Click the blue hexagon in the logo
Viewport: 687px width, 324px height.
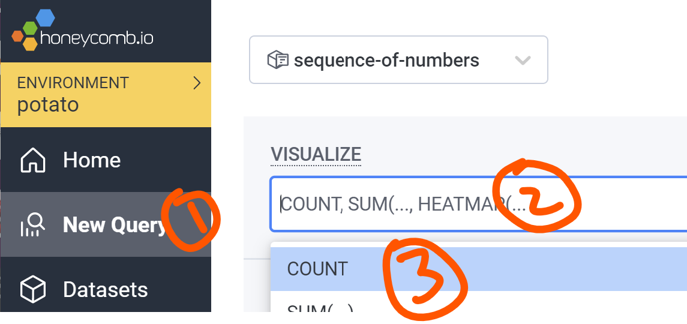45,18
